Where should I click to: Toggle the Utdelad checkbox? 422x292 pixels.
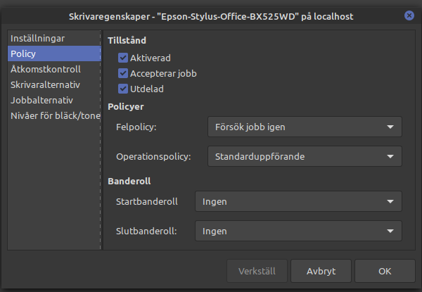(123, 89)
